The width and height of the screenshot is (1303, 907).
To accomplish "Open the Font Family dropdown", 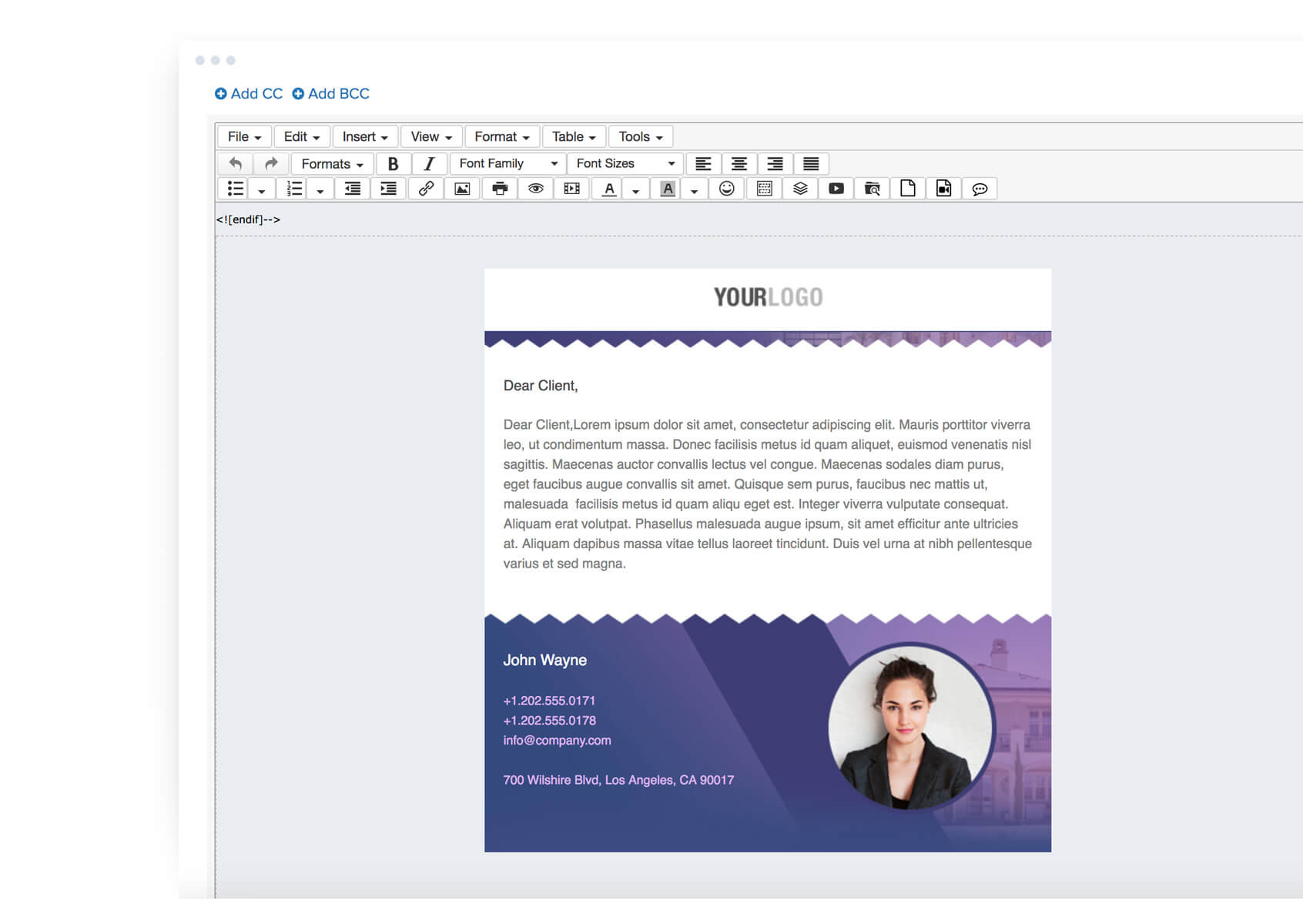I will tap(507, 162).
